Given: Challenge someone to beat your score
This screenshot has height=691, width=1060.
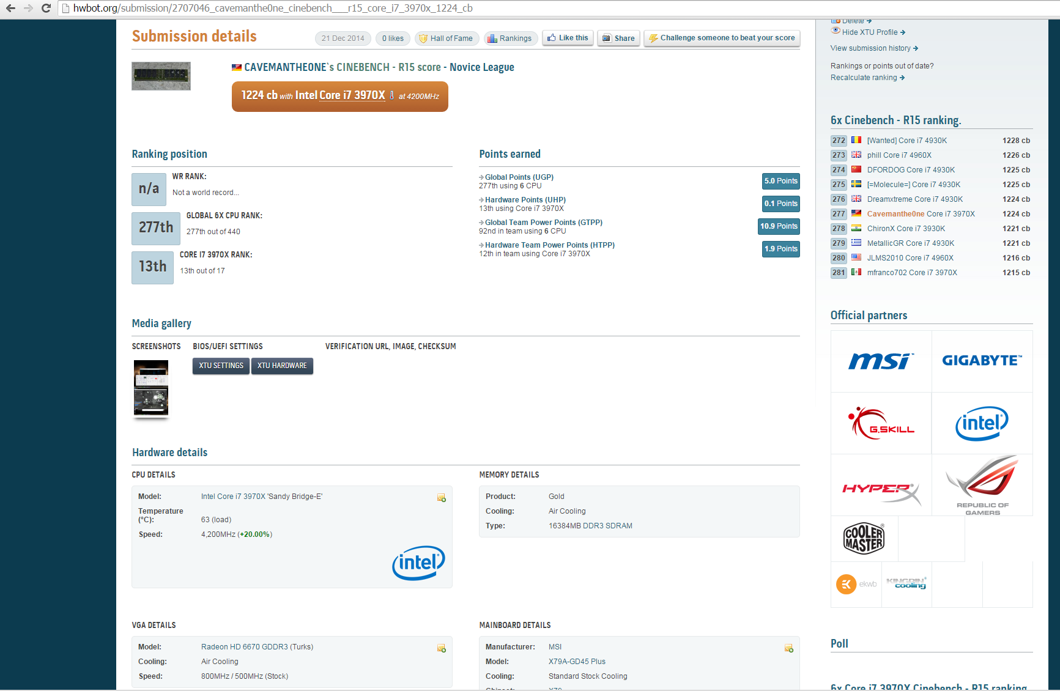Looking at the screenshot, I should pyautogui.click(x=722, y=38).
